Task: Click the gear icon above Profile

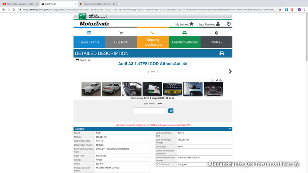Action: [216, 33]
